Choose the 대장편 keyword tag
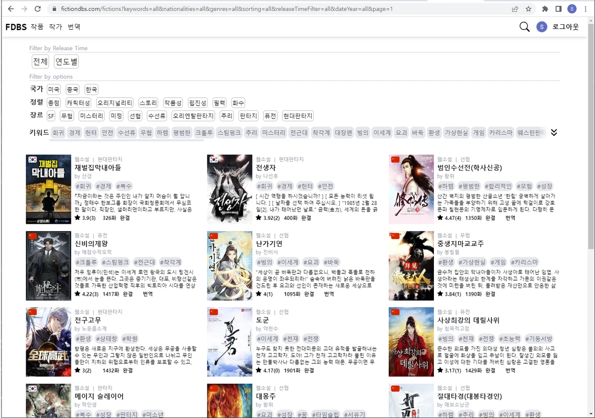Viewport: 595px width, 418px height. (x=343, y=133)
